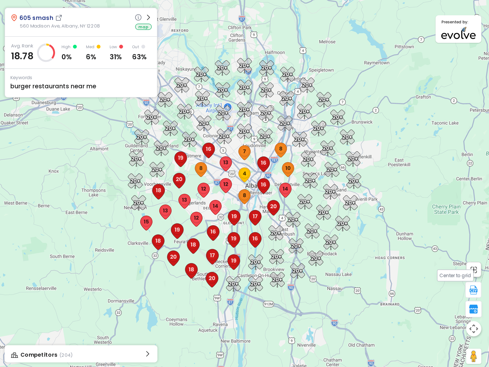The width and height of the screenshot is (489, 367).
Task: Click the red location pin icon beside 605 smash
Action: click(x=14, y=18)
